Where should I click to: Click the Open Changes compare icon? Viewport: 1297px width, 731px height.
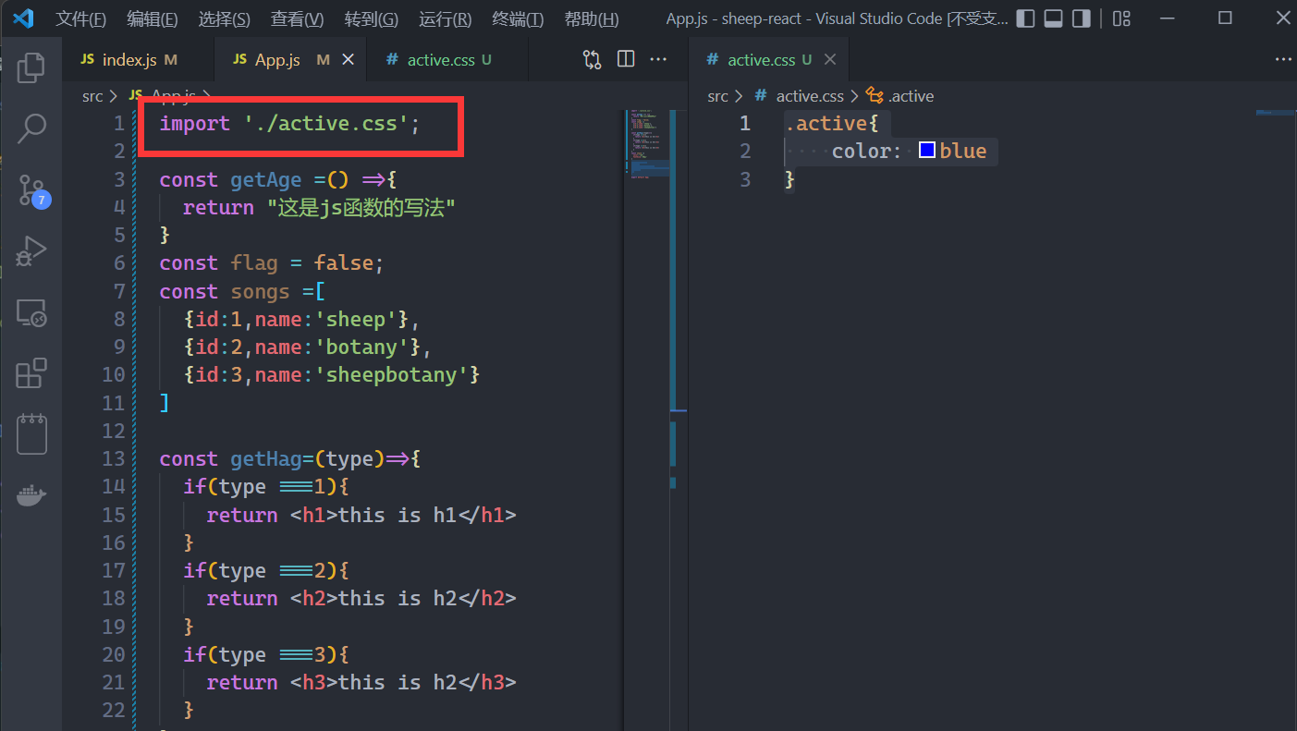pos(592,59)
